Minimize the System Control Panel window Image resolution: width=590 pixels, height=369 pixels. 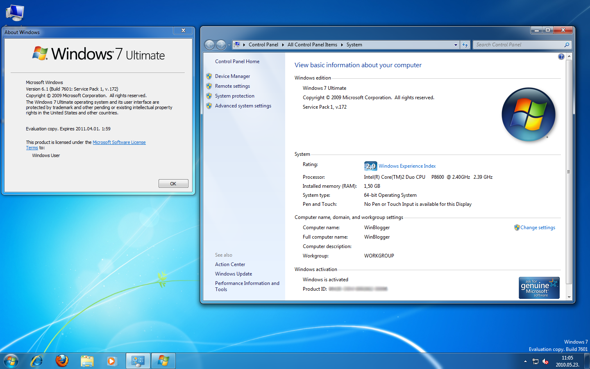(536, 30)
